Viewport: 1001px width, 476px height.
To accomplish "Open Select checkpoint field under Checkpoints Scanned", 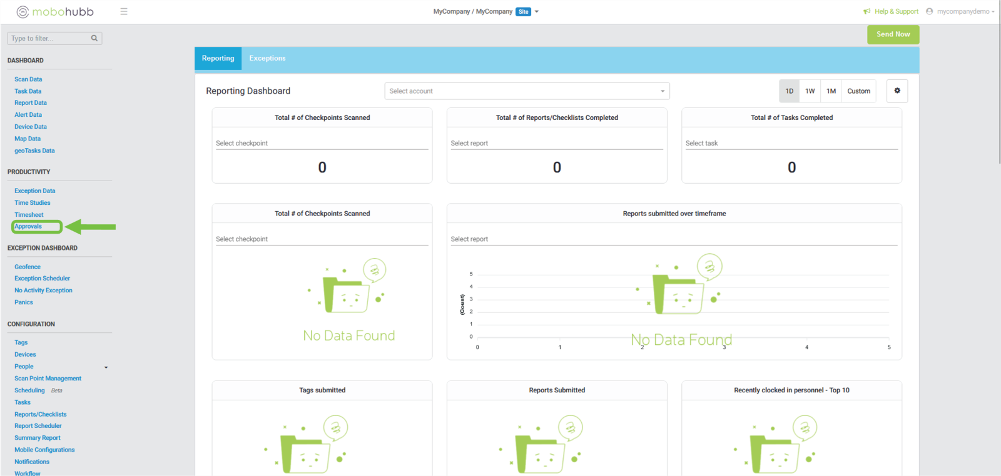I will pos(322,143).
